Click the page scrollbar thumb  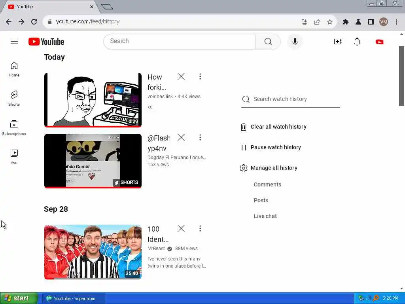[x=402, y=76]
